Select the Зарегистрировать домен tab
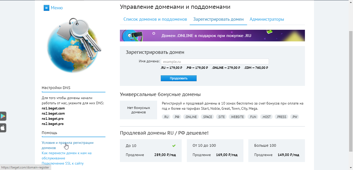 pyautogui.click(x=218, y=19)
